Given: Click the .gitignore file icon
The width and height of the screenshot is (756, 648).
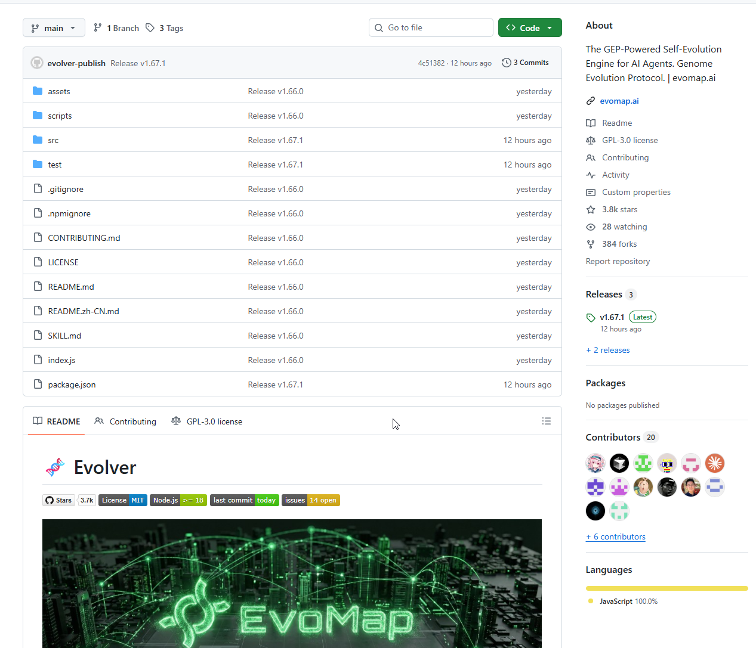Looking at the screenshot, I should point(38,188).
